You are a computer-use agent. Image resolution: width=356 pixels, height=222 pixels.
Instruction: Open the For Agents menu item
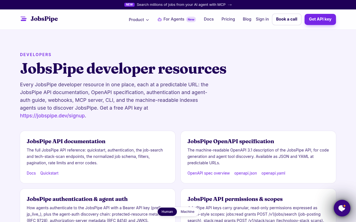(x=177, y=19)
